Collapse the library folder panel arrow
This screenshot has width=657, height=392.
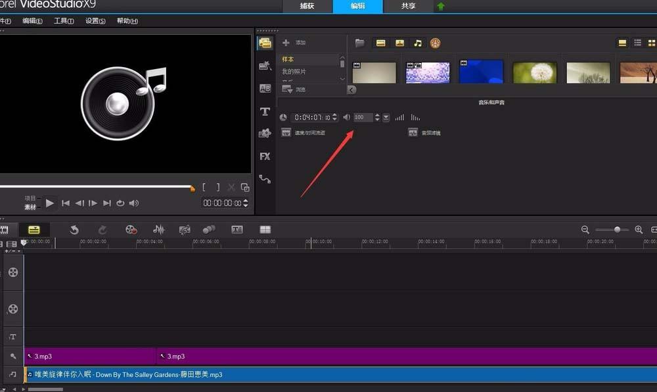tap(351, 90)
